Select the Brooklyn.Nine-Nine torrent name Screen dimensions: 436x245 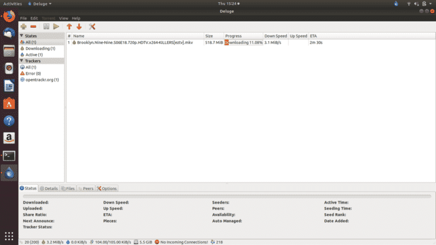[135, 43]
